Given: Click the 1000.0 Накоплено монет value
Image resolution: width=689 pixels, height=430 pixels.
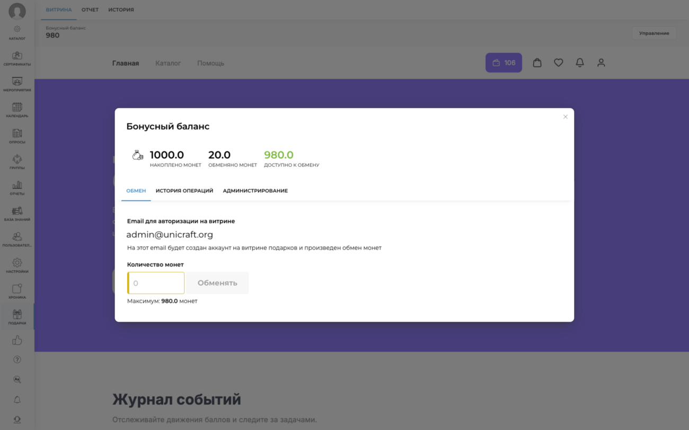Looking at the screenshot, I should click(x=167, y=155).
